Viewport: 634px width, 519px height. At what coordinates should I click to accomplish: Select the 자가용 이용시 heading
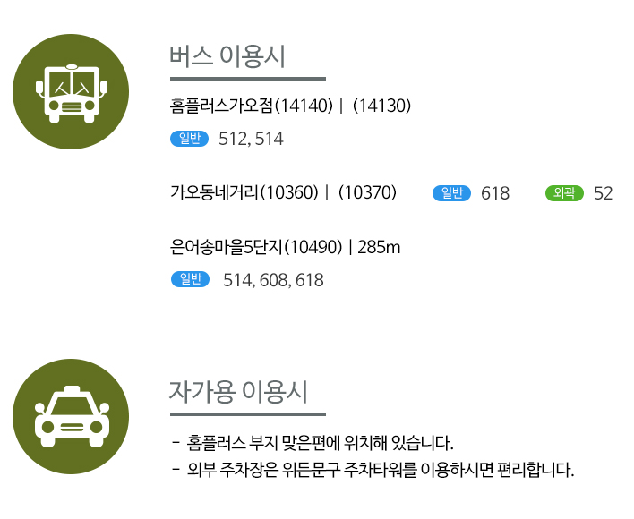[x=238, y=392]
